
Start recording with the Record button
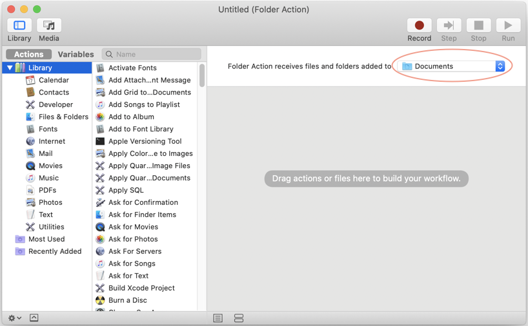point(419,26)
